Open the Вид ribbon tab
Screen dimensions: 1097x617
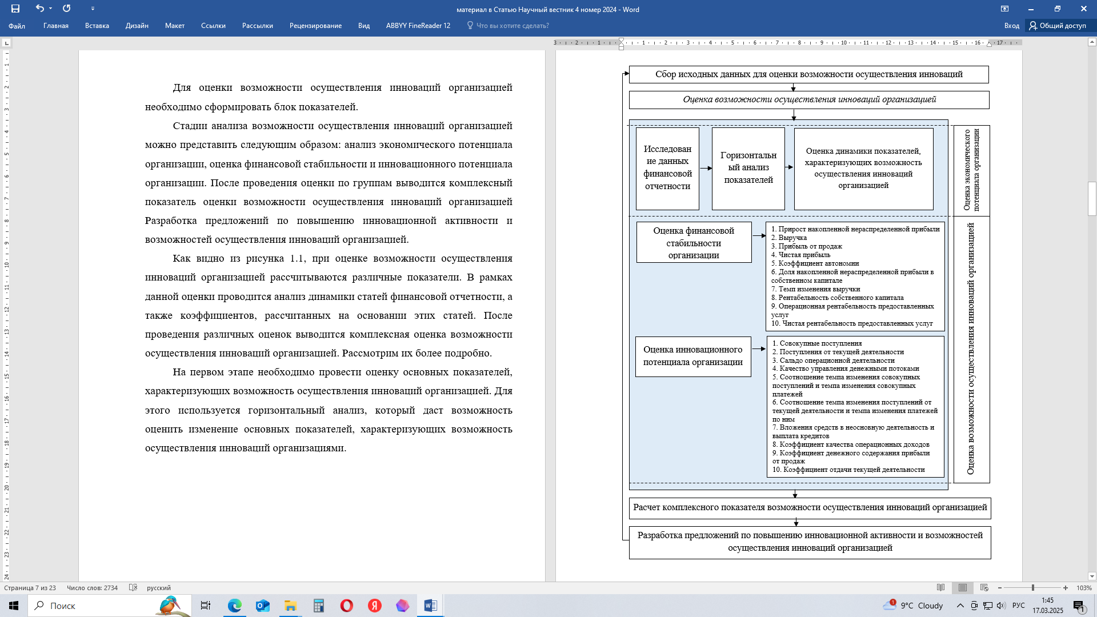(x=364, y=26)
